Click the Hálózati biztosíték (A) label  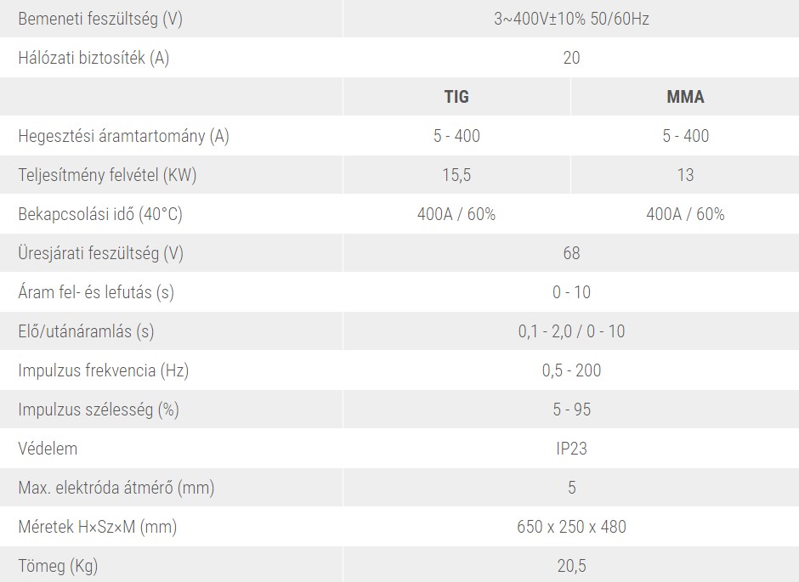click(x=100, y=58)
